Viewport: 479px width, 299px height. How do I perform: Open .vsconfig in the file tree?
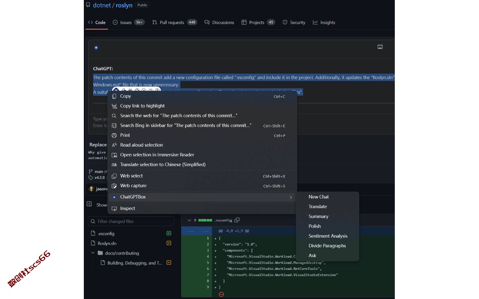(106, 233)
